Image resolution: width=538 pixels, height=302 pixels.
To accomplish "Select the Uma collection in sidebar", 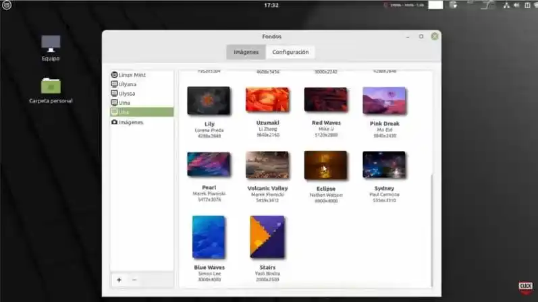I will (142, 102).
